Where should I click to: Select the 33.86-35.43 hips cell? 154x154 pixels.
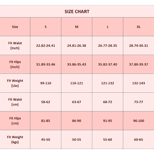[x=76, y=64]
